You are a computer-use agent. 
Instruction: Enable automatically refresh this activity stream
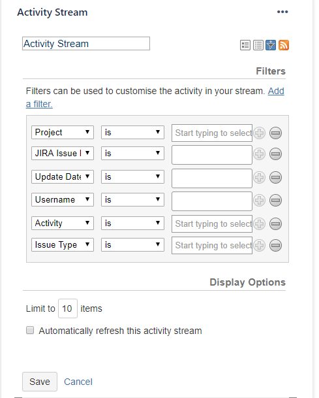tap(30, 330)
